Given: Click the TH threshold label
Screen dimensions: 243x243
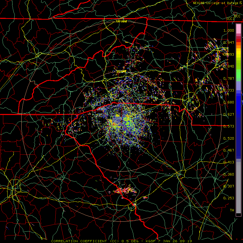Looking at the screenshot, I should click(232, 210).
